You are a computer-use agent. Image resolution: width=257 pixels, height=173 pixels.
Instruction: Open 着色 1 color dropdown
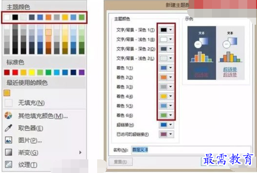pyautogui.click(x=166, y=68)
